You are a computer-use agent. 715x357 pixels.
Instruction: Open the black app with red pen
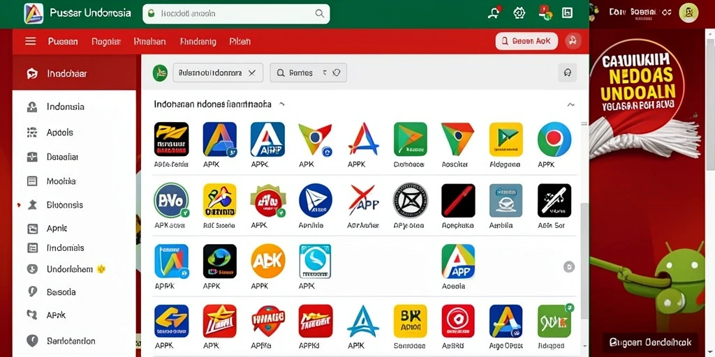(x=458, y=200)
